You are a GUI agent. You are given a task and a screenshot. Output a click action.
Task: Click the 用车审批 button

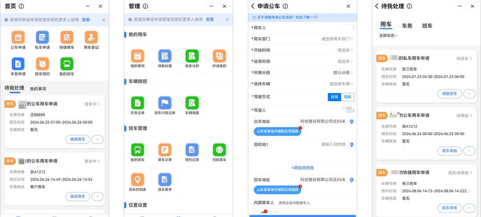pos(449,151)
